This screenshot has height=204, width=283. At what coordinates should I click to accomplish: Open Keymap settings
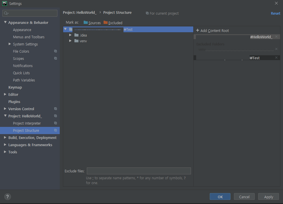(15, 87)
